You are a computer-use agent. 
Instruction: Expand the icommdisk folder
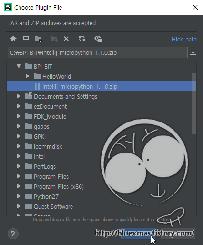pyautogui.click(x=19, y=146)
